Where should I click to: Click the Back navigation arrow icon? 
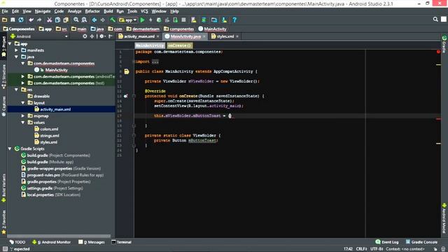point(94,20)
